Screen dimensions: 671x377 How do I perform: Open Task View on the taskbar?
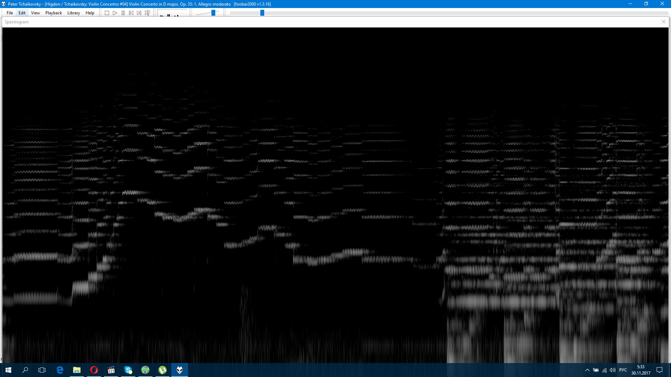click(42, 370)
